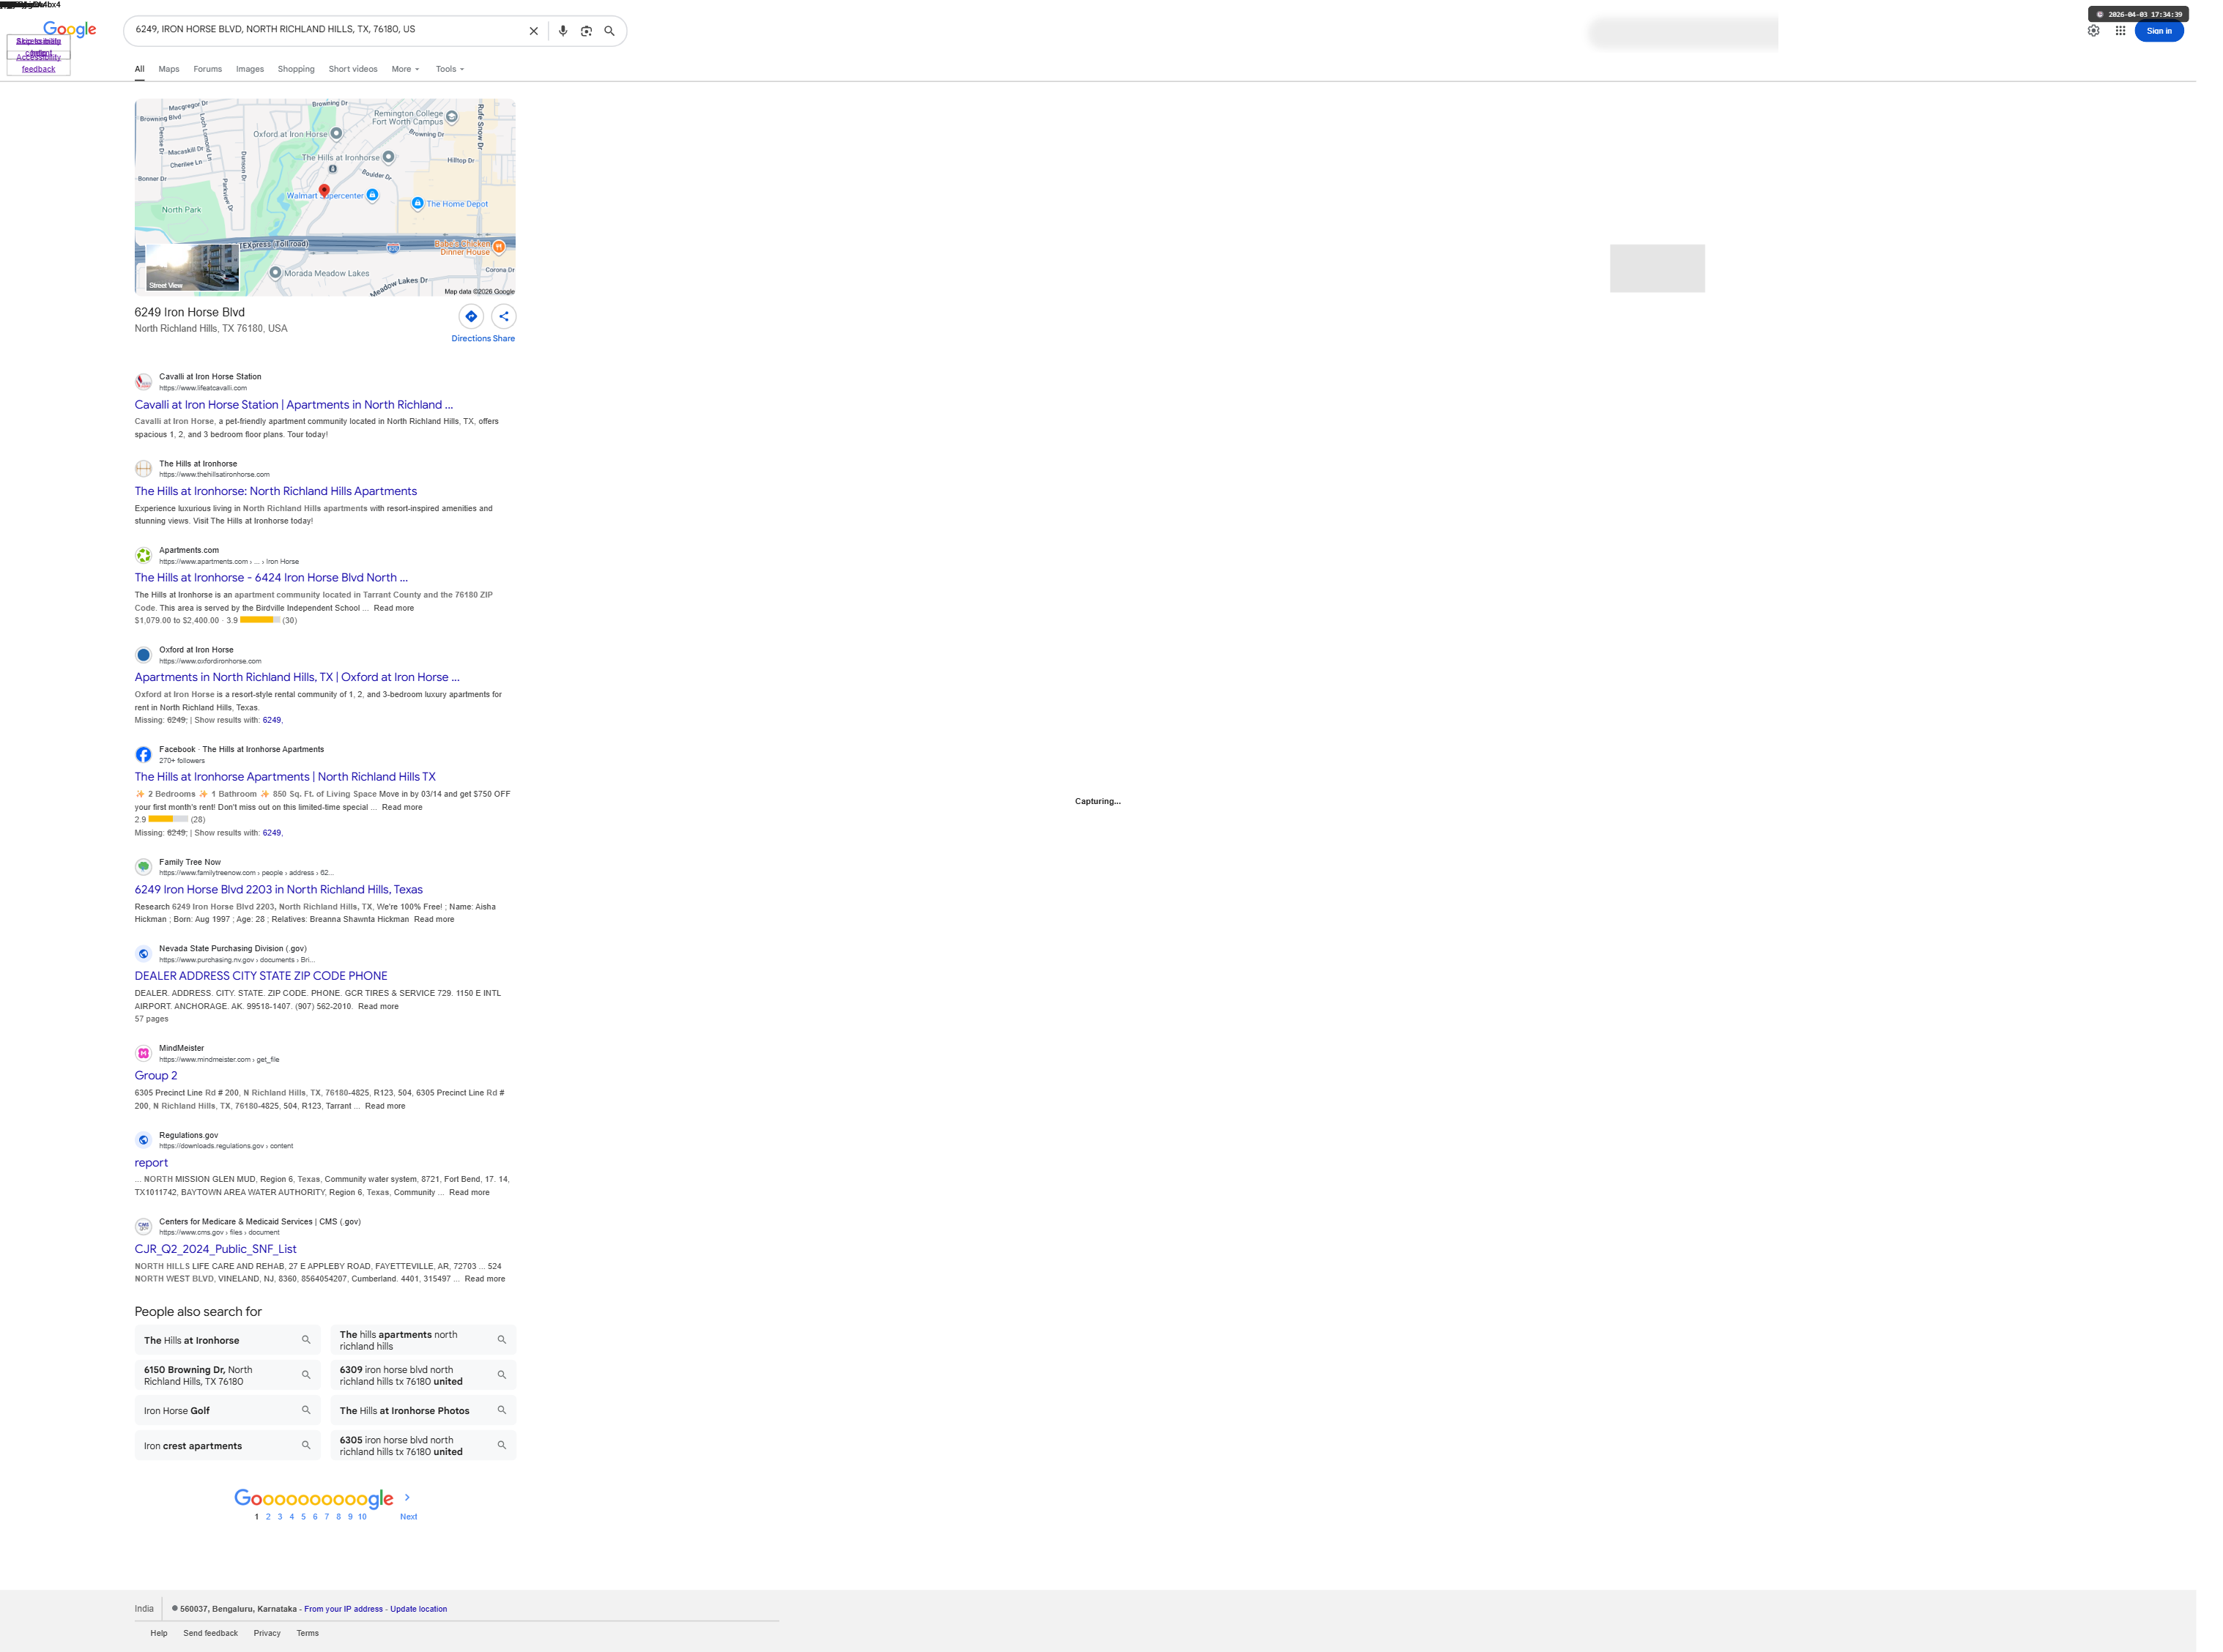
Task: Clear the search box with X icon
Action: click(x=533, y=31)
